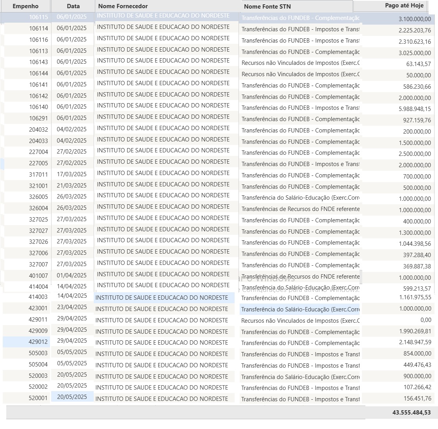
Task: Select empenho 401007 row number
Action: tap(38, 276)
